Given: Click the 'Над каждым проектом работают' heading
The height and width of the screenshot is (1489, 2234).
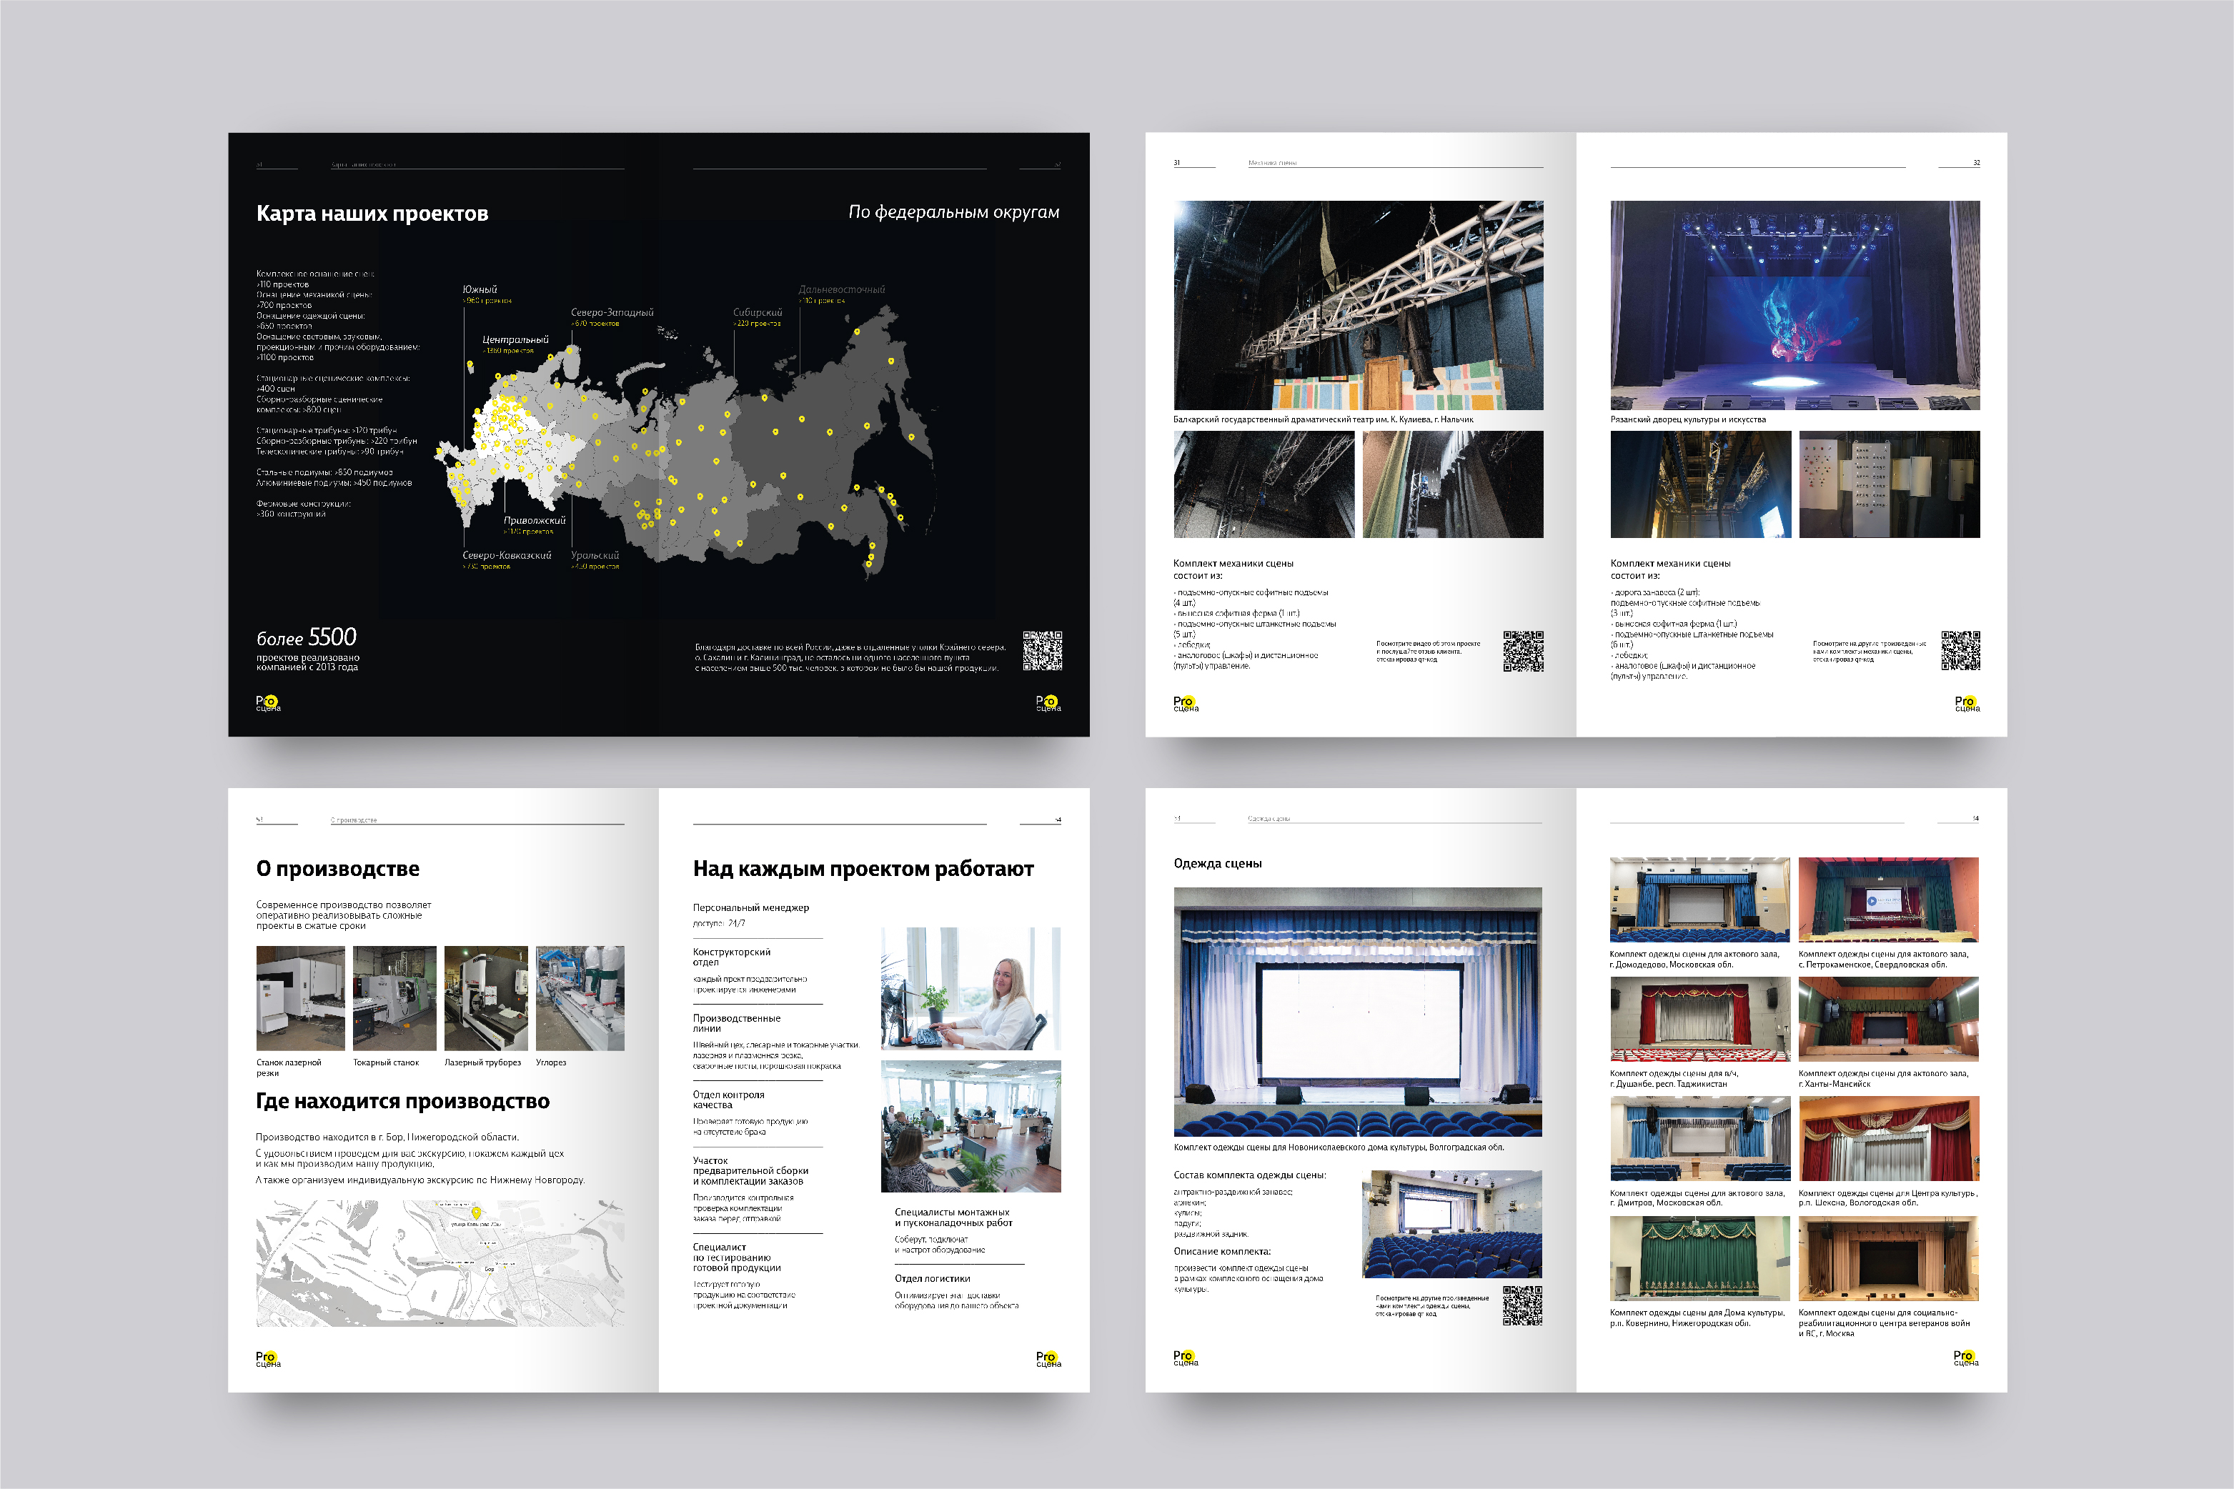Looking at the screenshot, I should [x=863, y=869].
